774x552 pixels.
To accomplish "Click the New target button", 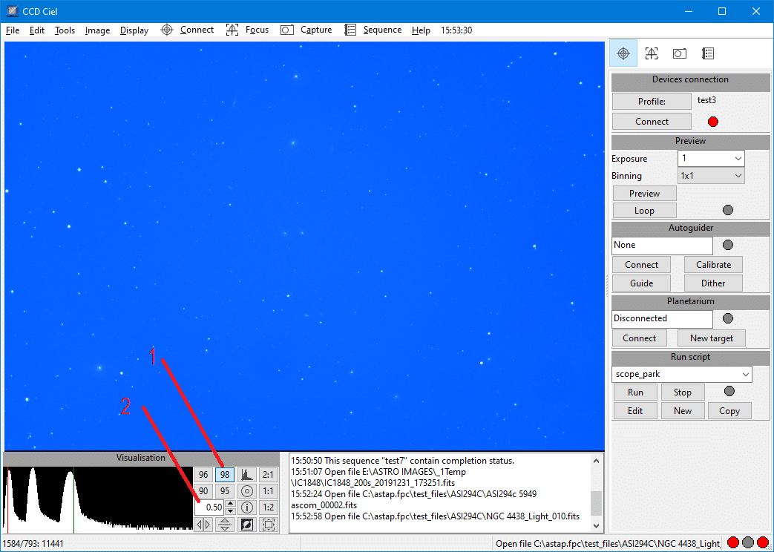I will coord(712,338).
